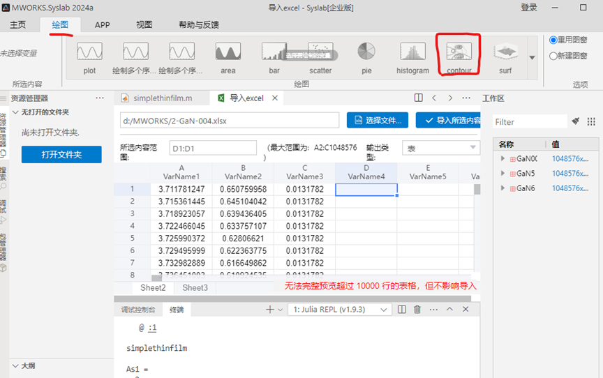Collapse the 无打开的文件夹 section
Viewport: 603px width, 378px height.
16,112
